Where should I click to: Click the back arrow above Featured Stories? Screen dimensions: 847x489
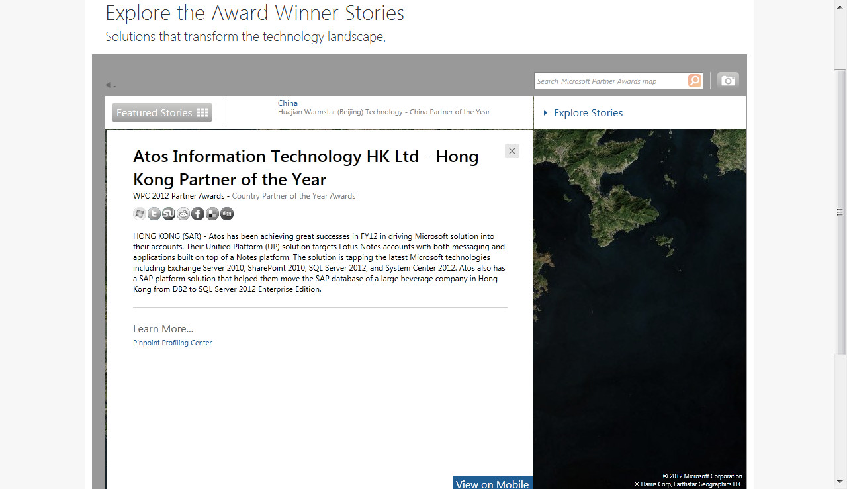pyautogui.click(x=107, y=85)
